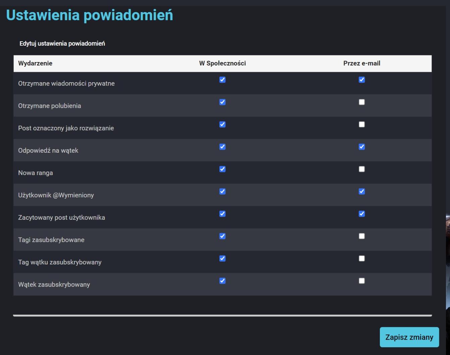Disable email alerts for Użytkownik @Wymieniony

click(362, 192)
